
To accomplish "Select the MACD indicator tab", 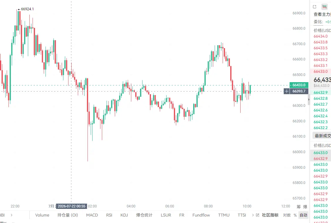I will pyautogui.click(x=92, y=215).
